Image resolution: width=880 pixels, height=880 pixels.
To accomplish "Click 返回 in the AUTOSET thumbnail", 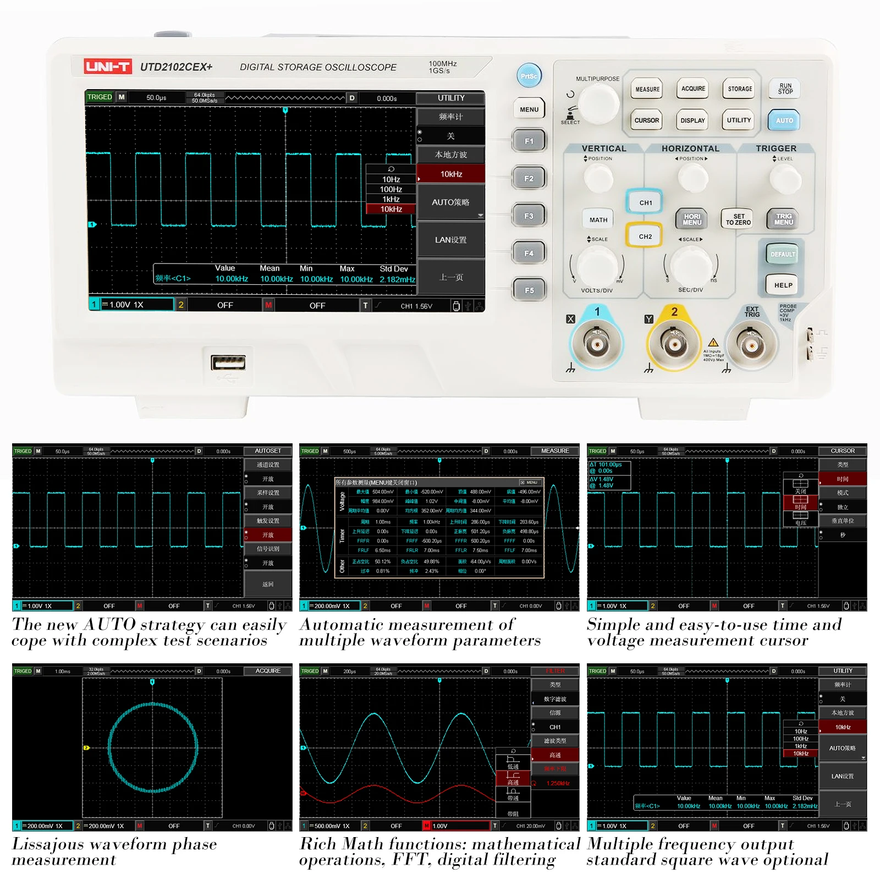I will (x=268, y=584).
